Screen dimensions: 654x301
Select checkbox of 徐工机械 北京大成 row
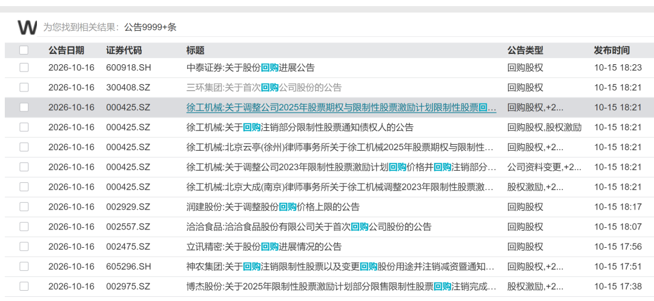pyautogui.click(x=24, y=187)
